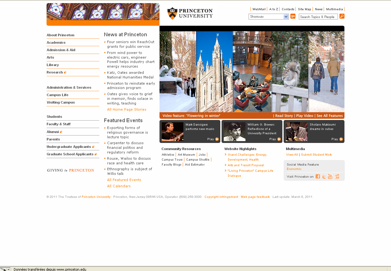Image resolution: width=391 pixels, height=271 pixels.
Task: Open the Contacts page
Action: (x=288, y=9)
